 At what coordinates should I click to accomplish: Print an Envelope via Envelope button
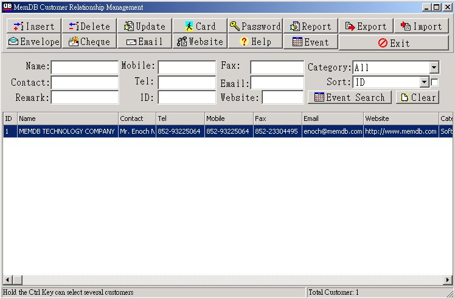[34, 41]
